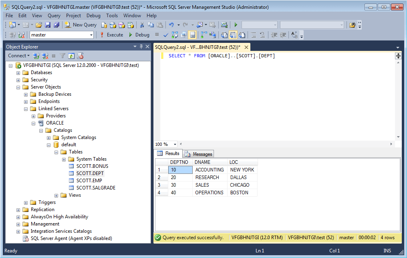Select the SCOTT.SALGRADE table
Screen dimensions: 407x258
point(96,188)
